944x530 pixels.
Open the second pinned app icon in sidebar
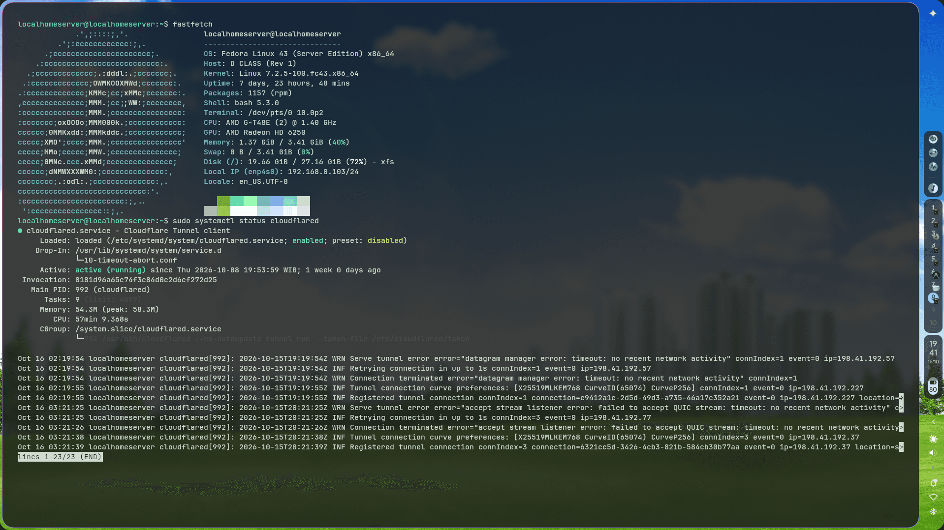click(x=933, y=153)
